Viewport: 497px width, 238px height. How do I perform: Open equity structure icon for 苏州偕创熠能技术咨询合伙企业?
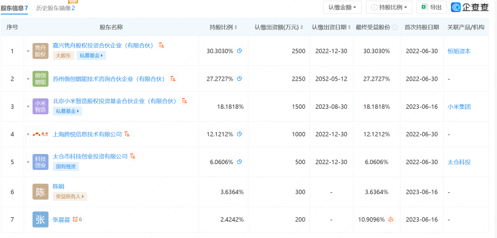click(x=173, y=78)
